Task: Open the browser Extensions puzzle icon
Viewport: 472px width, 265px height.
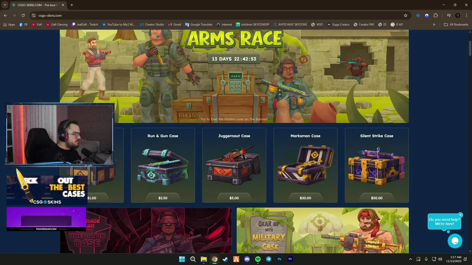Action: point(436,15)
